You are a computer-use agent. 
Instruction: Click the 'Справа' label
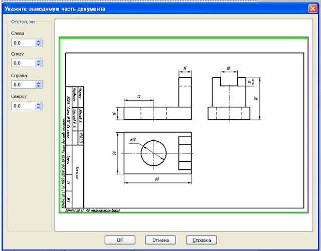coord(19,76)
